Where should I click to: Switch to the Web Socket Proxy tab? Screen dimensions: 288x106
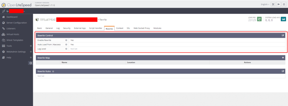pos(142,28)
